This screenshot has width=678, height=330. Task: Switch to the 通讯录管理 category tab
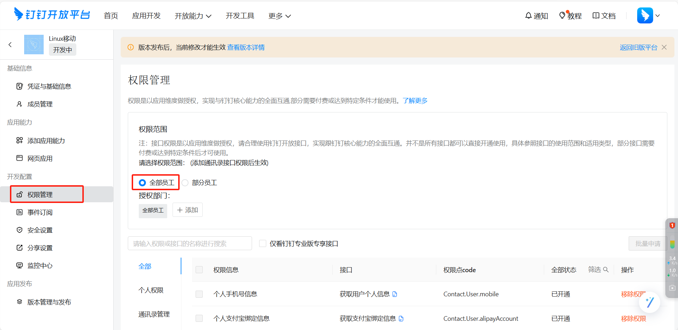[x=154, y=314]
